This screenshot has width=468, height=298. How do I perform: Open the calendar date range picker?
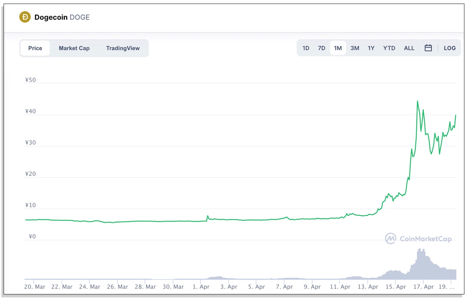tap(428, 48)
